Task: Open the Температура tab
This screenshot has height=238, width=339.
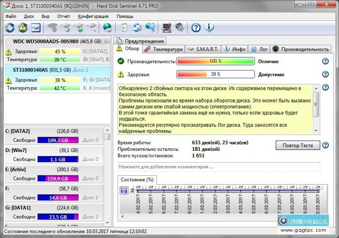Action: pyautogui.click(x=163, y=49)
